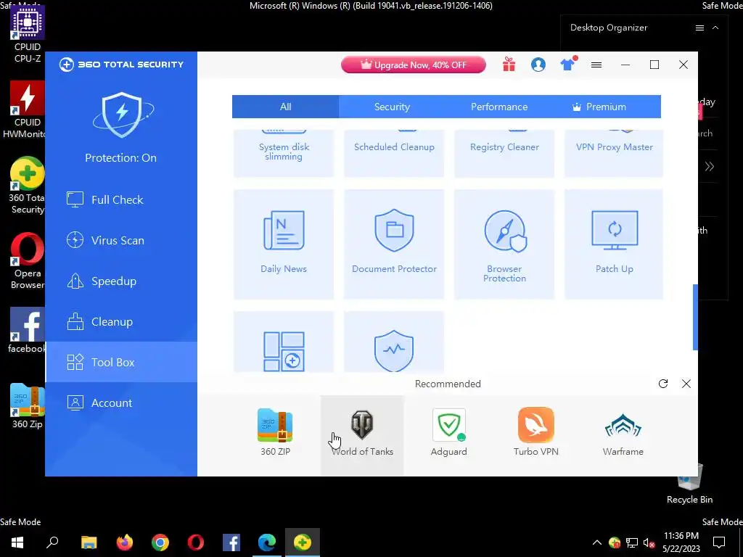This screenshot has width=743, height=557.
Task: Open the Speedup section
Action: click(x=121, y=281)
